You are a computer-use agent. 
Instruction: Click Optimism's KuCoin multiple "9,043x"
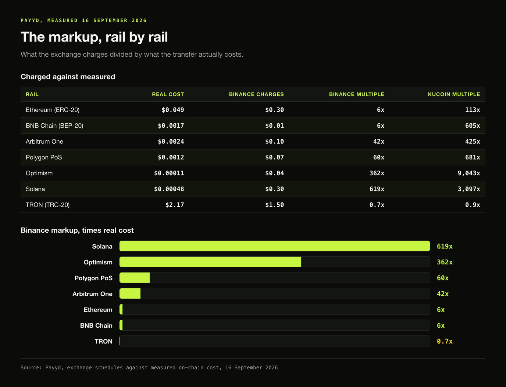pyautogui.click(x=469, y=173)
